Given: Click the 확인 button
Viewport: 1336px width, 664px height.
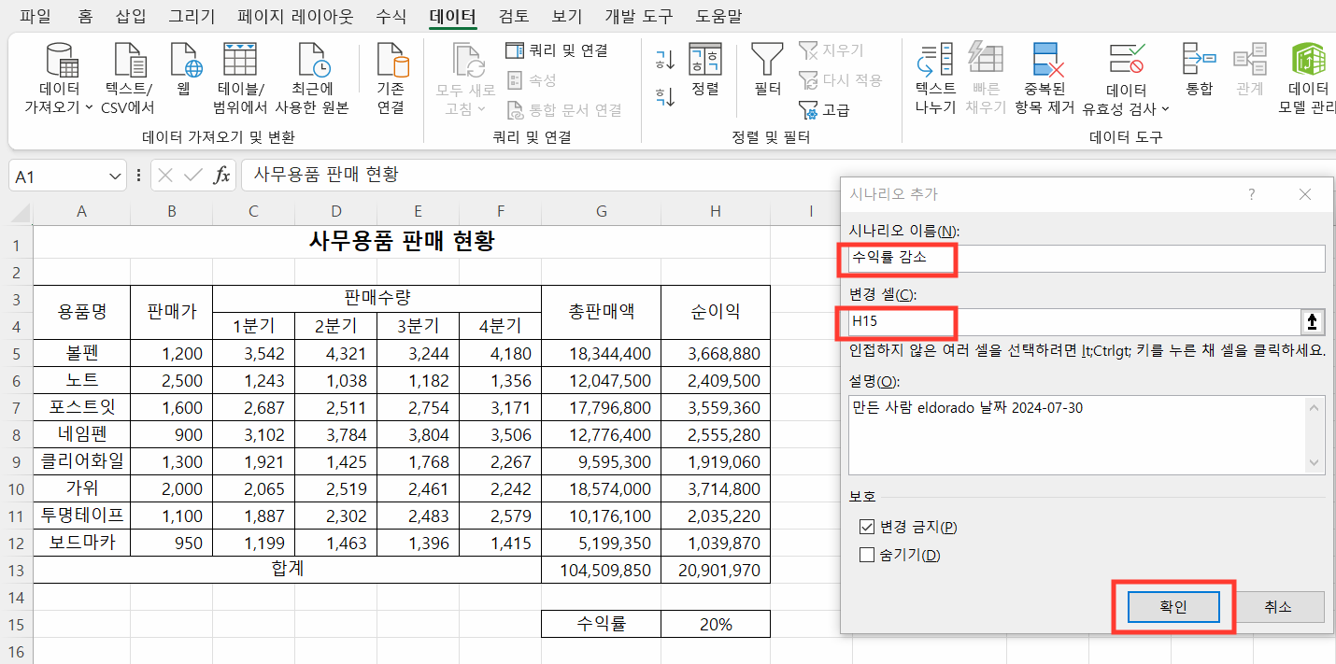Looking at the screenshot, I should click(1173, 606).
